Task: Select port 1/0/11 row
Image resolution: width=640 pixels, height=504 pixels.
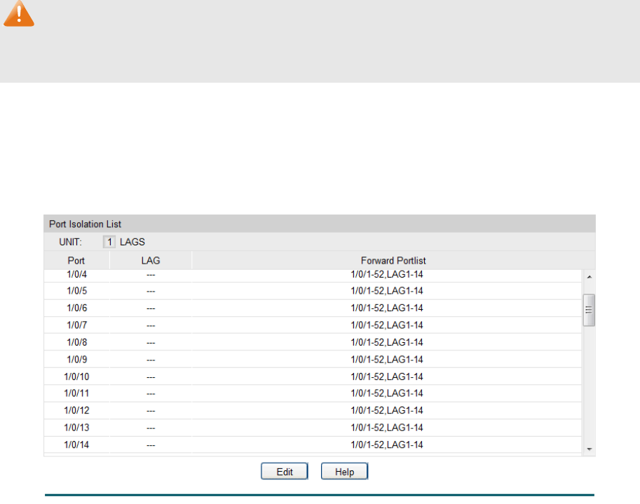Action: [x=313, y=393]
